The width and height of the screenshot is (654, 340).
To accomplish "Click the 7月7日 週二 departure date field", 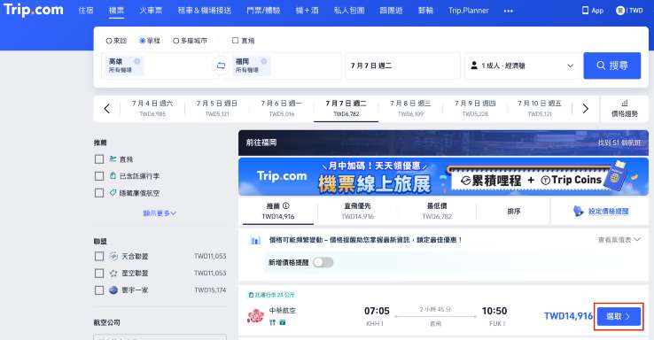I will click(402, 66).
